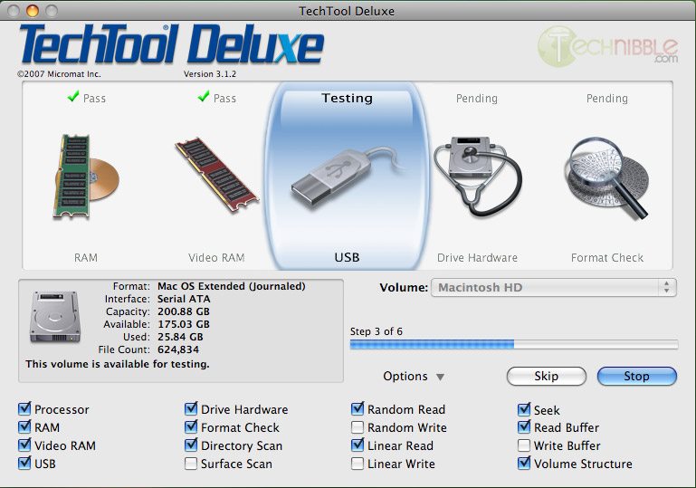Uncheck the Processor checkbox

coord(24,409)
